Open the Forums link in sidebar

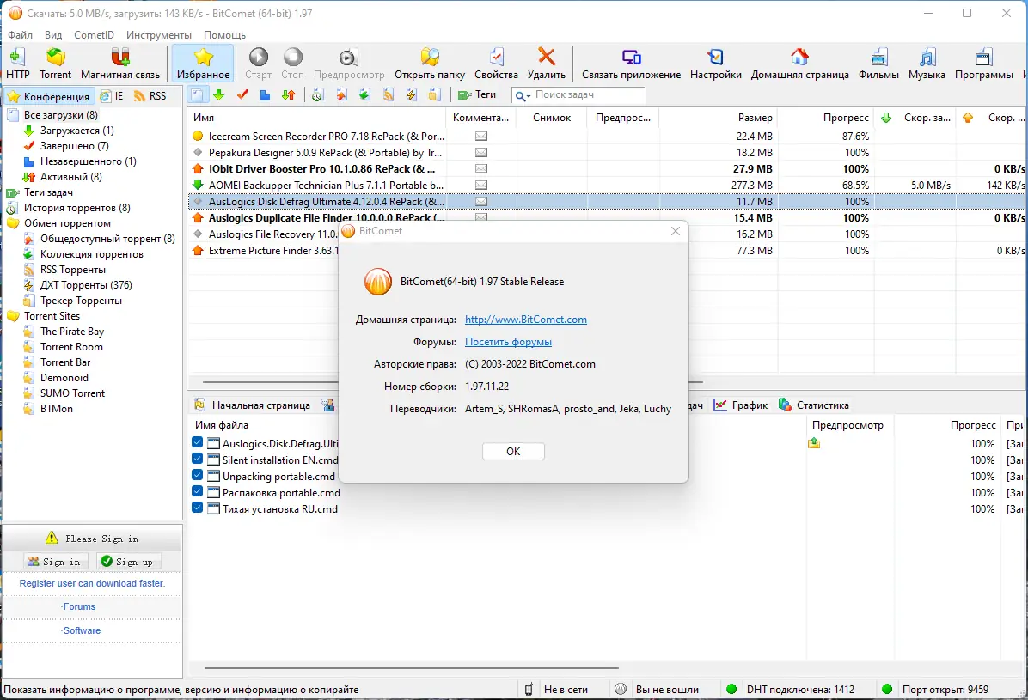(x=79, y=607)
